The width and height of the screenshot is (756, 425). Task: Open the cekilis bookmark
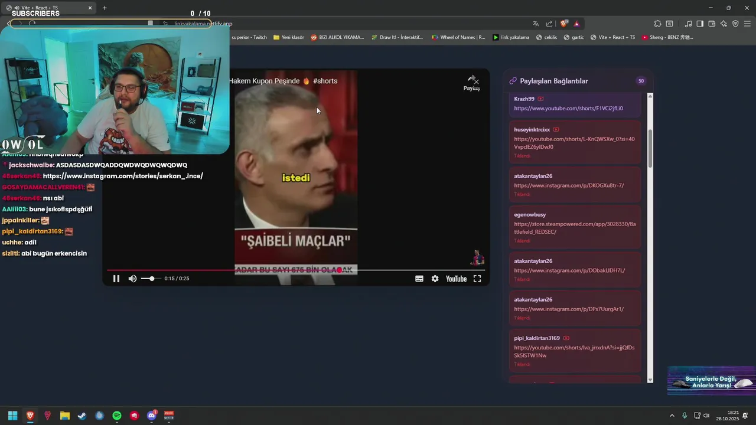click(x=546, y=37)
